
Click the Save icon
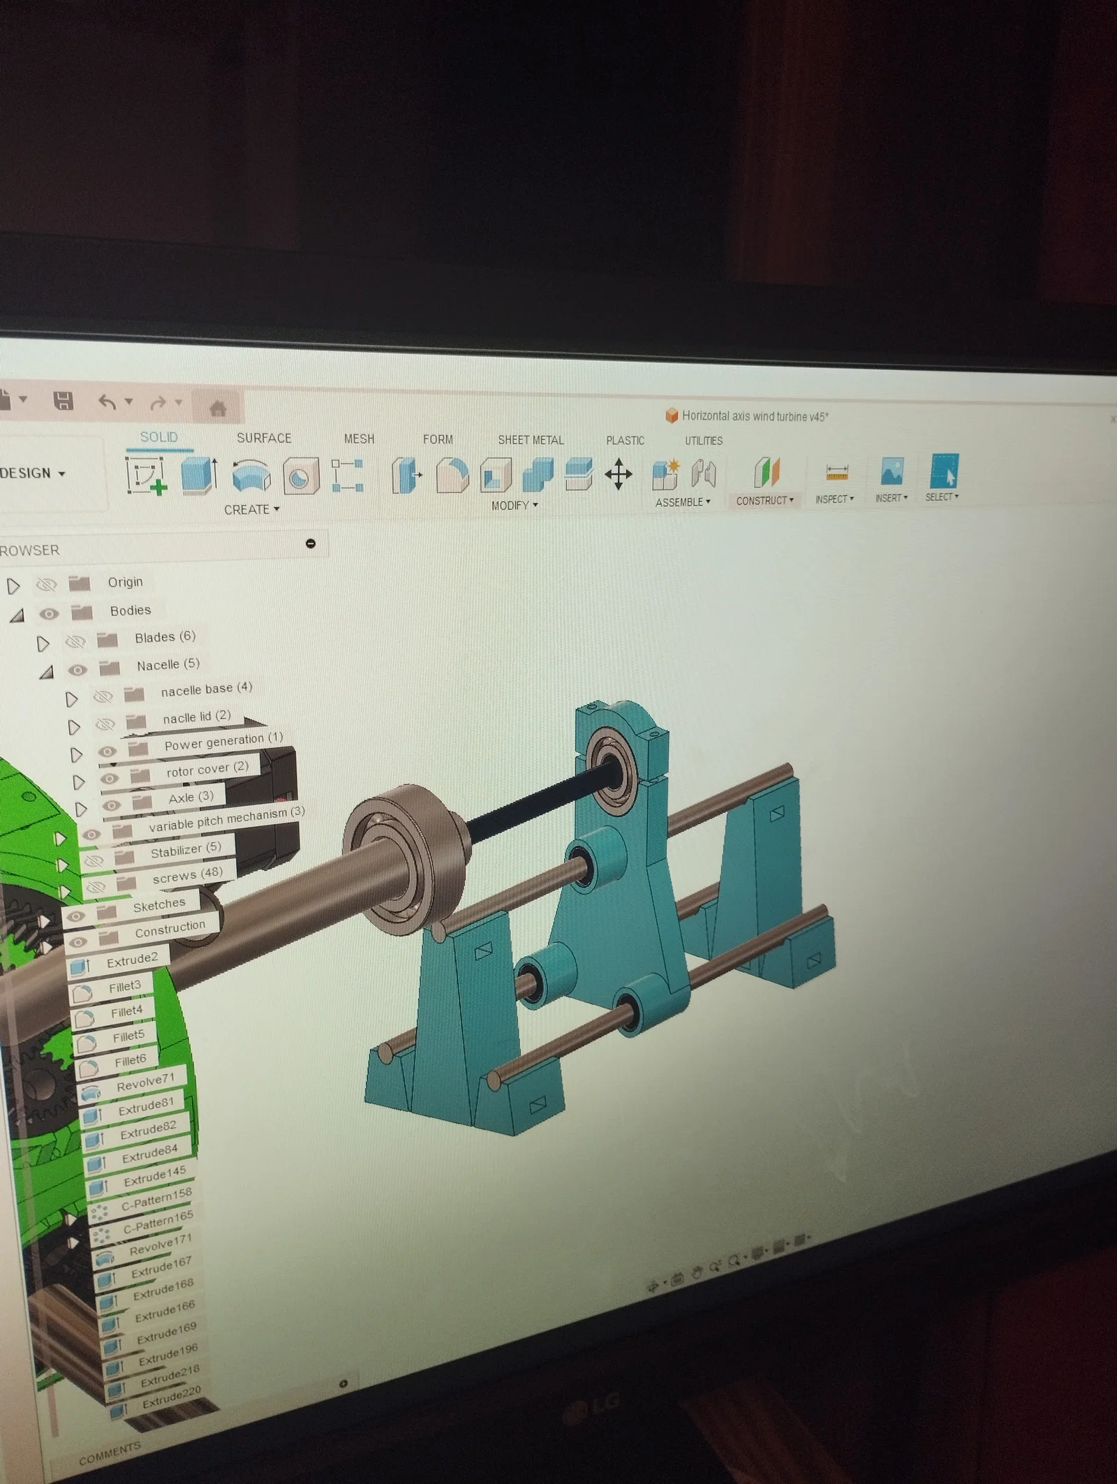[x=64, y=400]
